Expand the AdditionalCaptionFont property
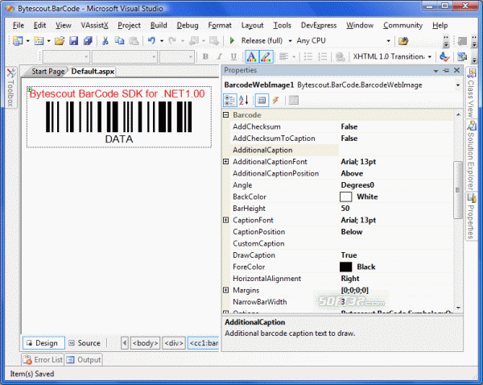Viewport: 483px width, 385px height. (x=225, y=162)
